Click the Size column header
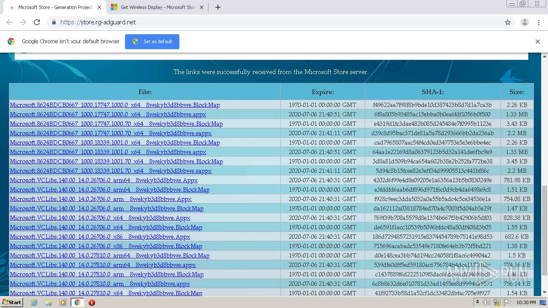 click(x=517, y=92)
